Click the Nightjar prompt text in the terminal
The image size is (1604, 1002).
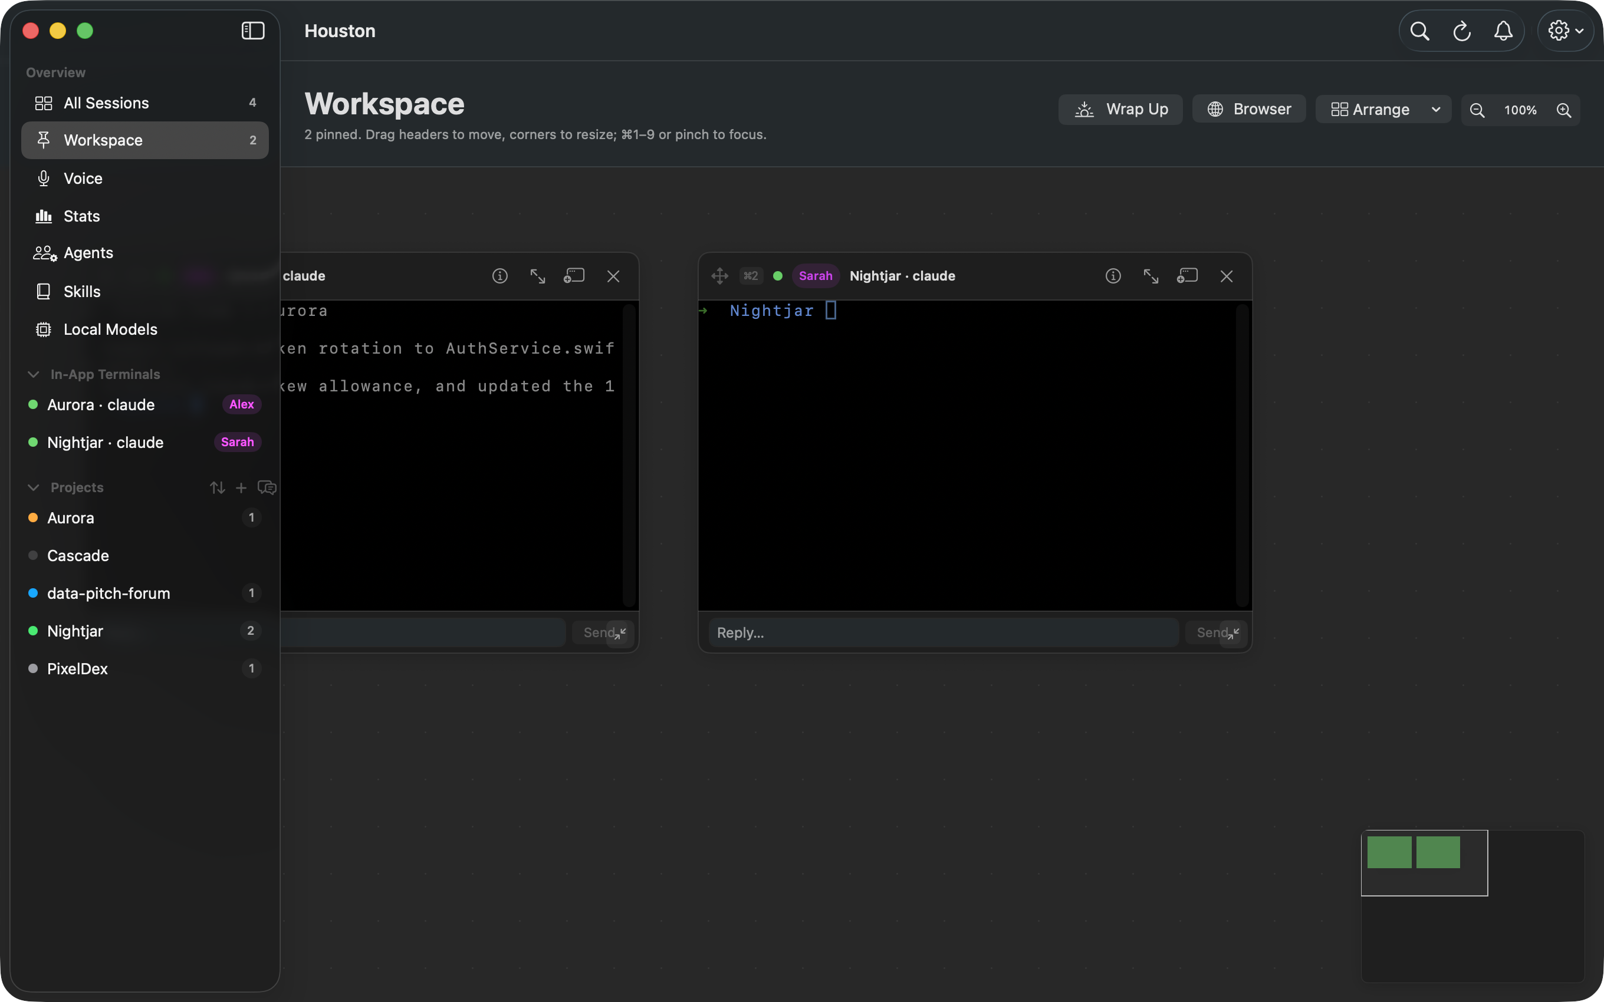(x=771, y=310)
